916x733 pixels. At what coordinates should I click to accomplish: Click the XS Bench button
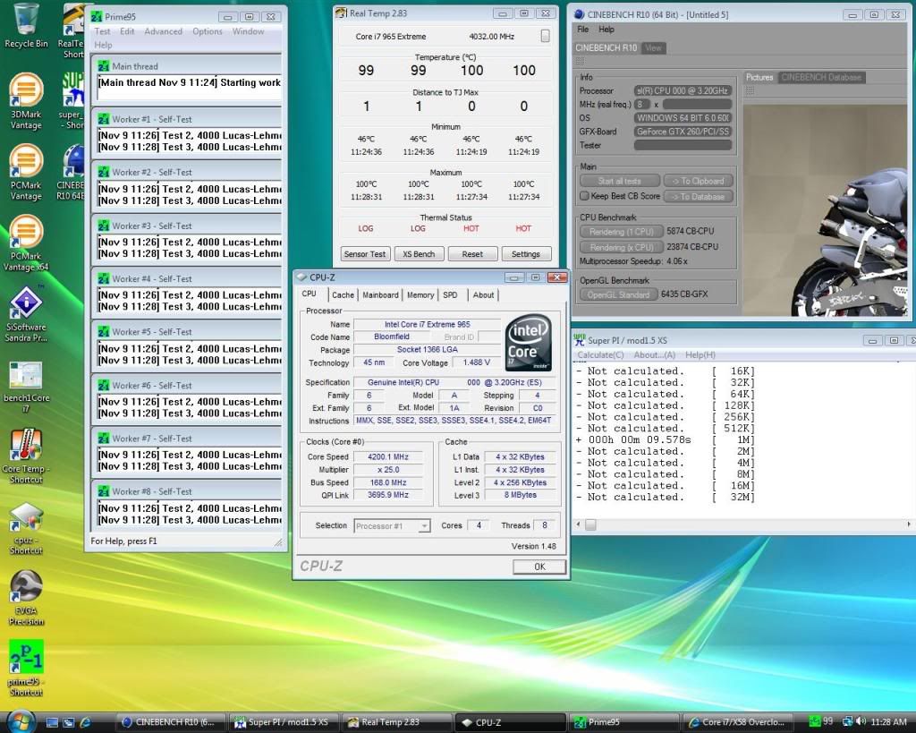click(x=419, y=254)
